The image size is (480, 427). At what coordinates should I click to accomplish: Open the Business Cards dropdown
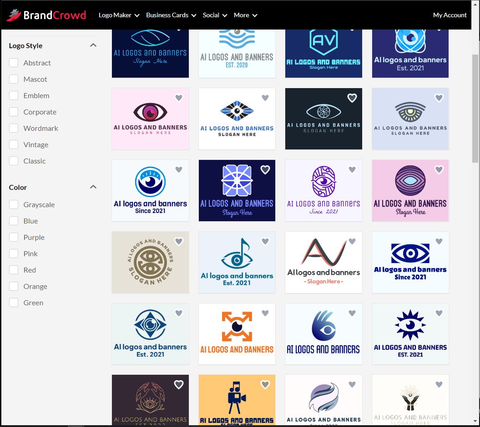(x=171, y=15)
